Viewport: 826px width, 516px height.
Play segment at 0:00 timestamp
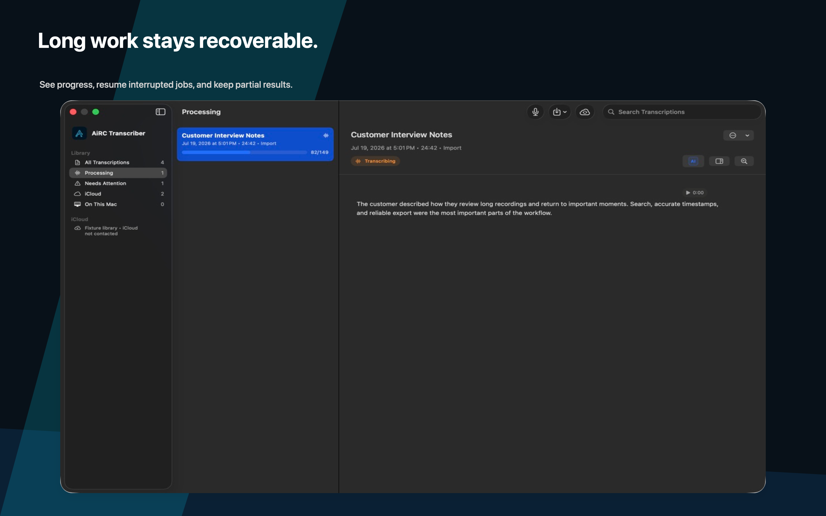click(695, 193)
